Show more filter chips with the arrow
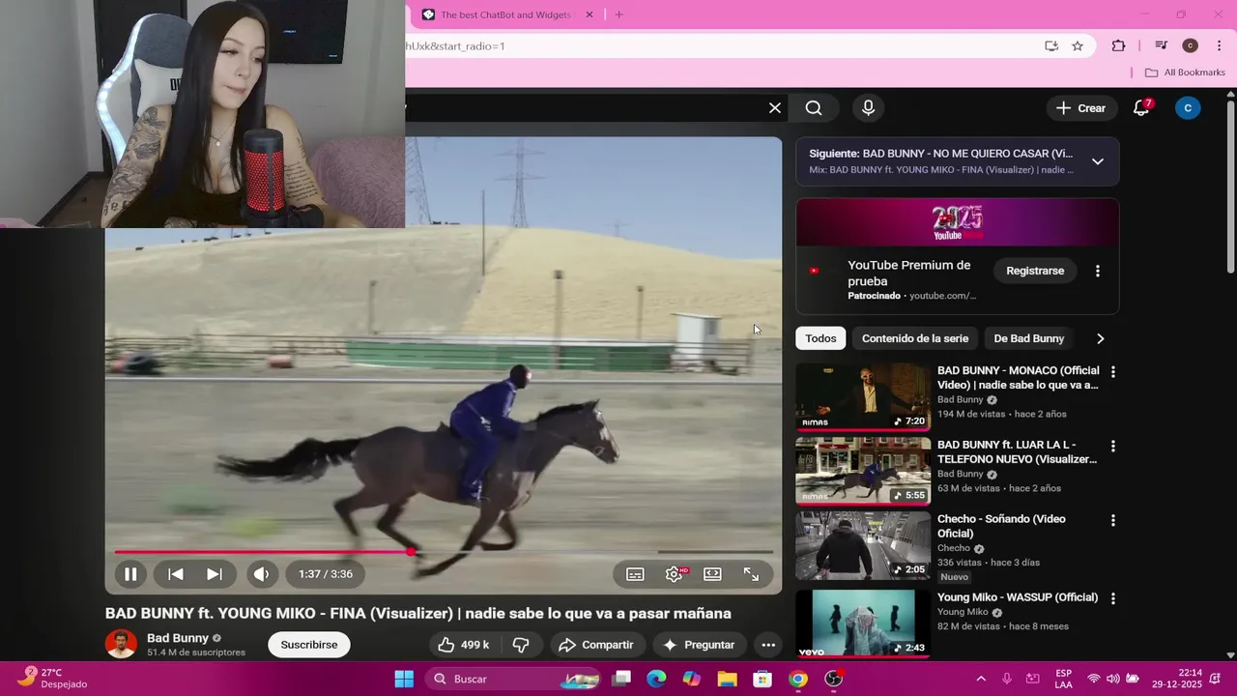The height and width of the screenshot is (696, 1237). 1100,338
